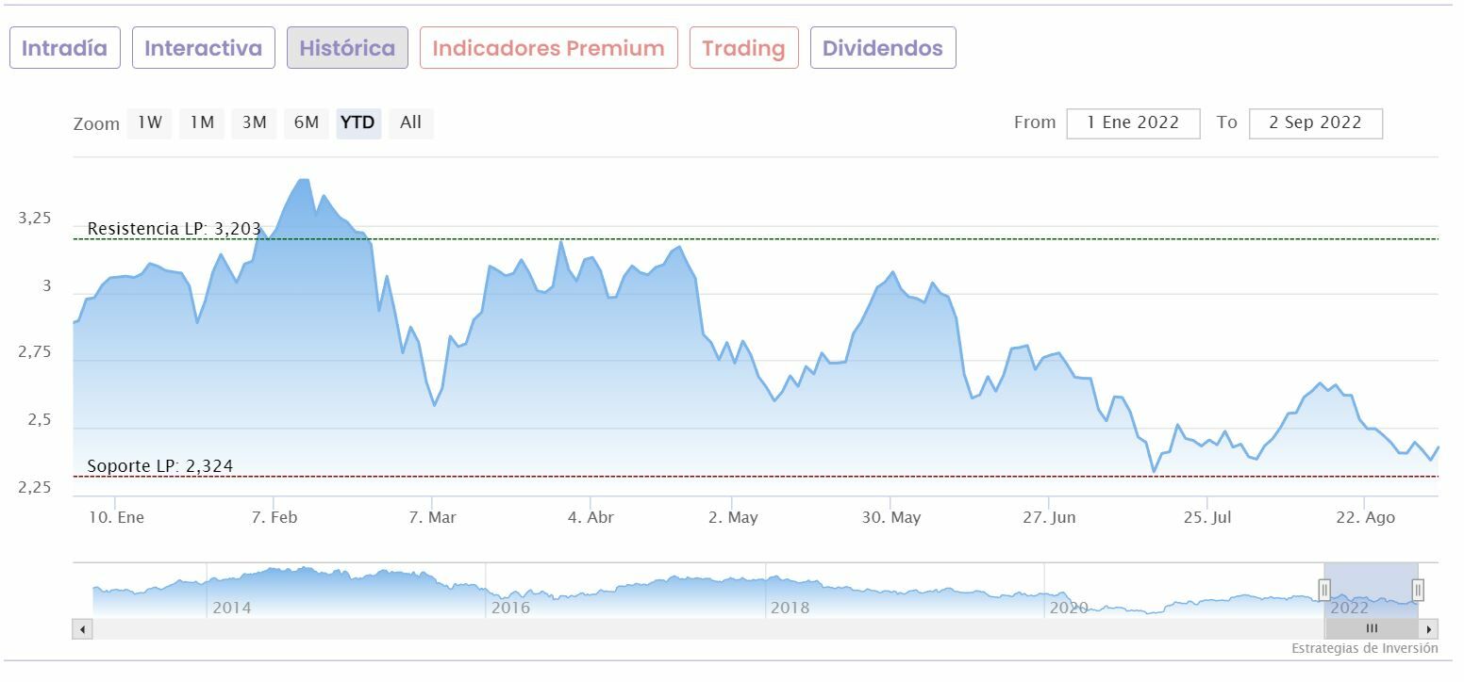Screen dimensions: 1464x682
Task: Set zoom to 1W
Action: [x=150, y=122]
